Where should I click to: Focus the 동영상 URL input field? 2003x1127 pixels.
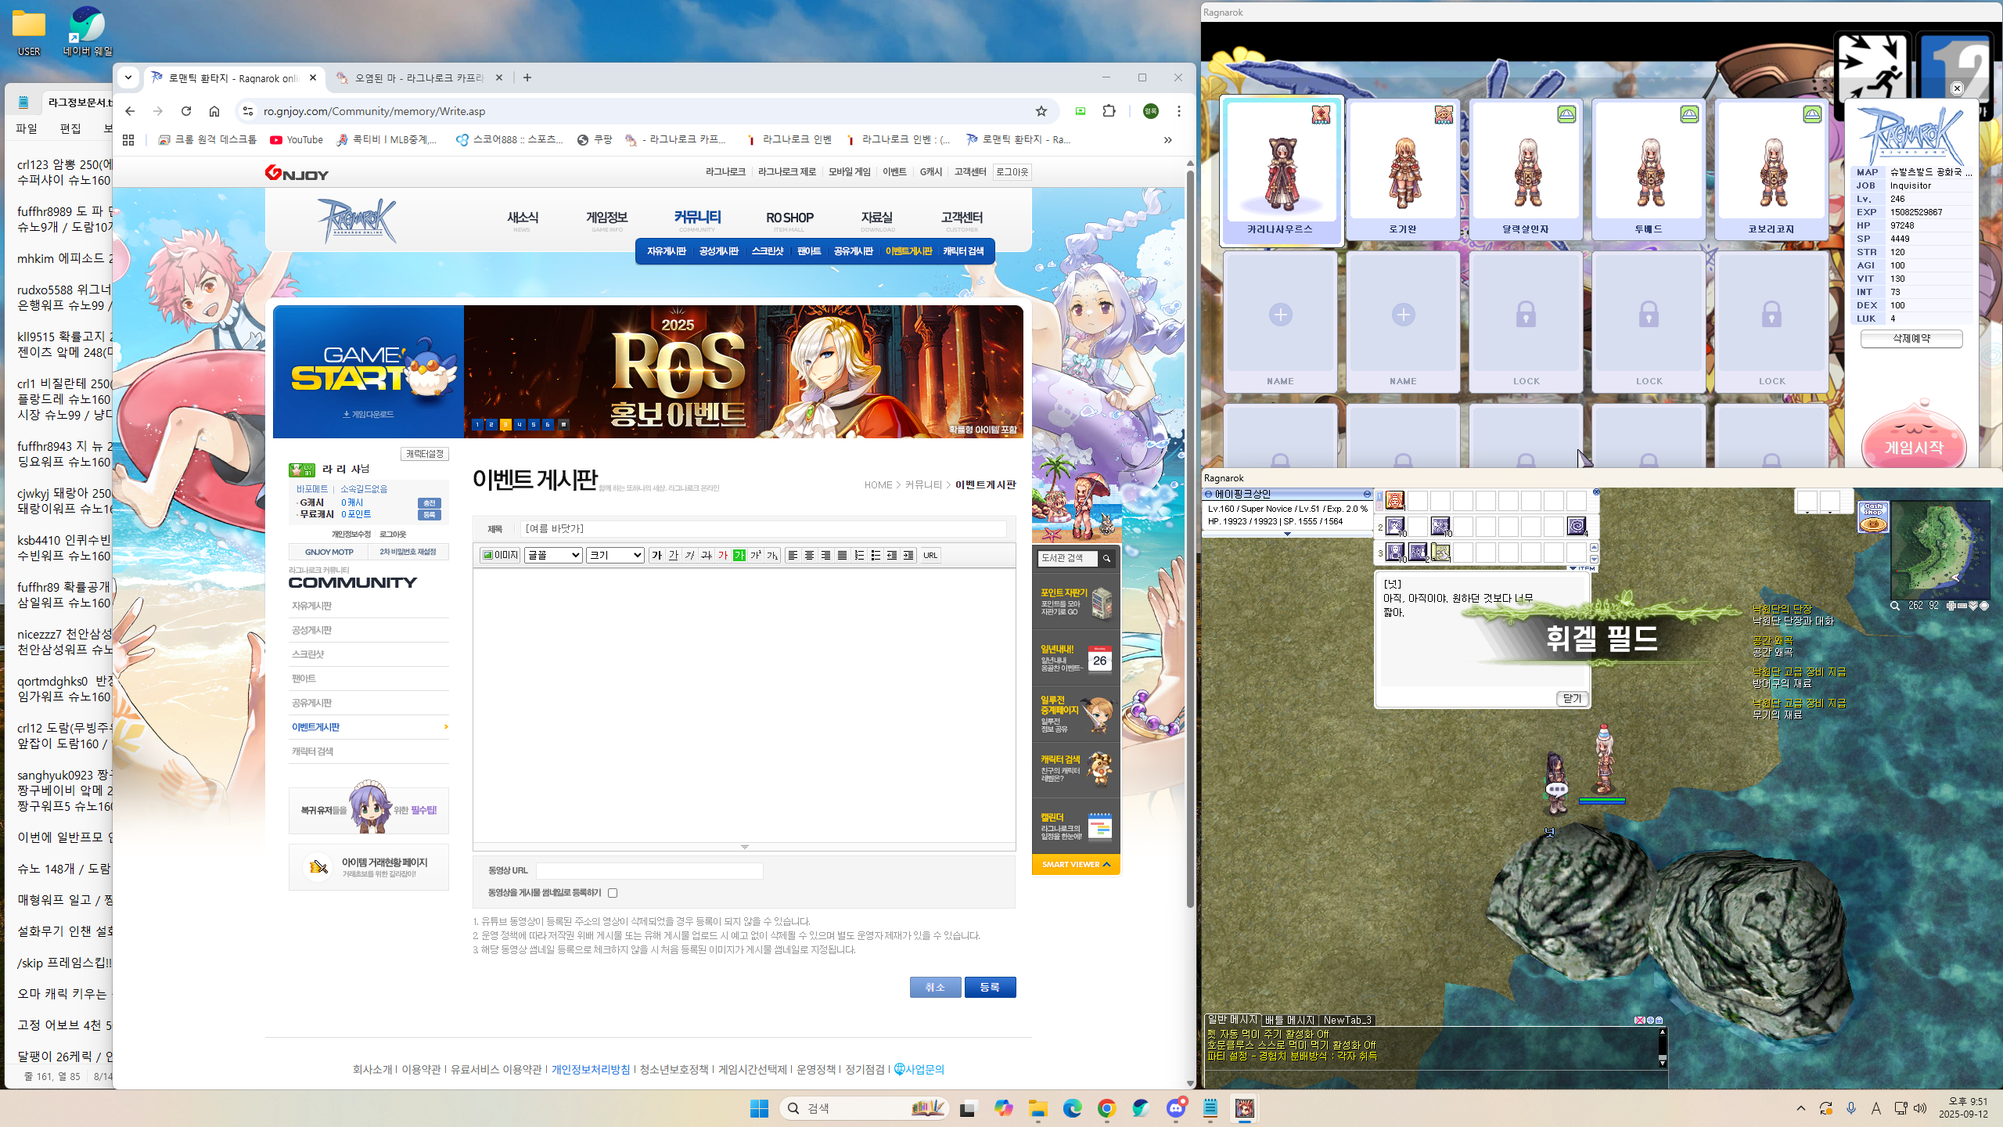(649, 870)
